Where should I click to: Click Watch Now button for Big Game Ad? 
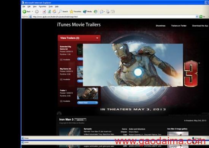click(x=80, y=81)
